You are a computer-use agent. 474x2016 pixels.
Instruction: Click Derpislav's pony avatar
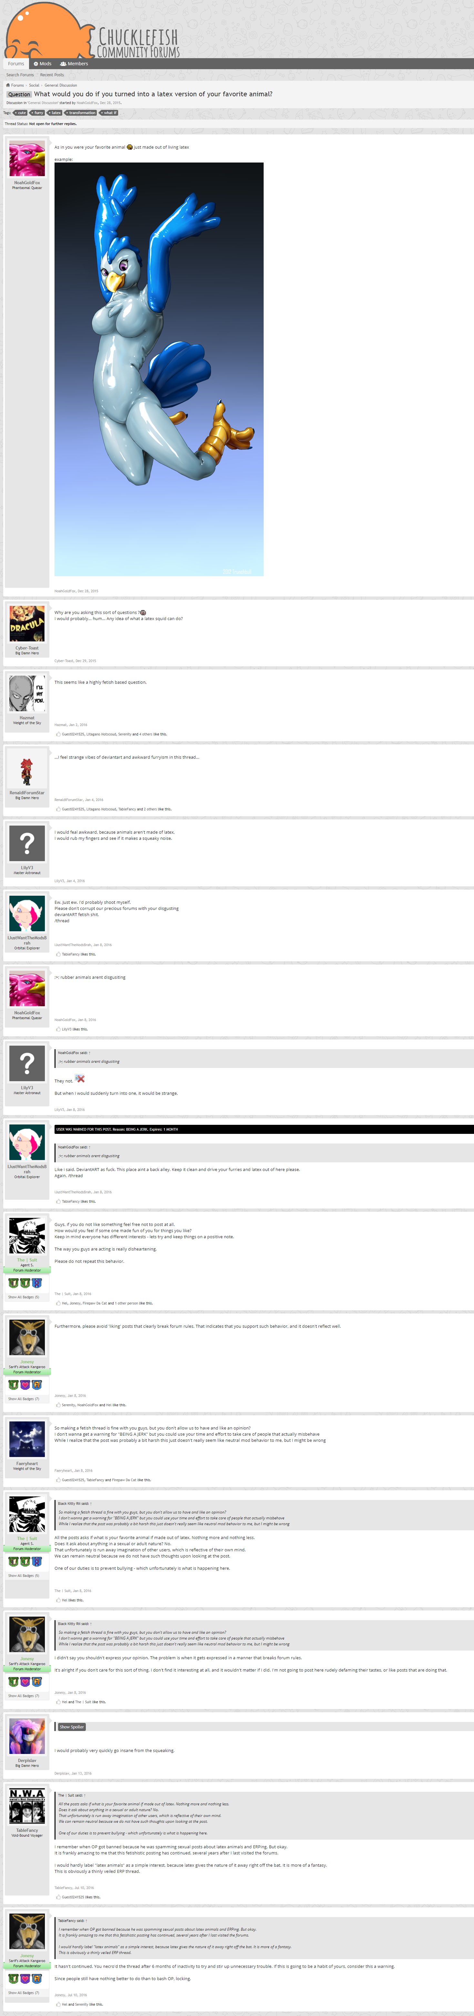(26, 1736)
